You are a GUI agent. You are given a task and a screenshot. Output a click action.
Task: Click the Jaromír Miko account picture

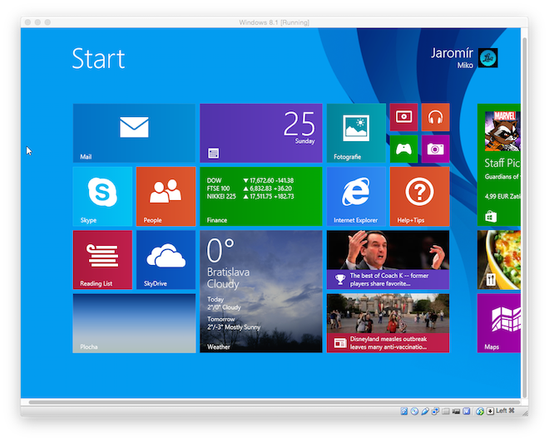(487, 57)
